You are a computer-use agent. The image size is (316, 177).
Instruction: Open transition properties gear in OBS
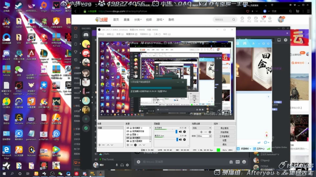pyautogui.click(x=210, y=132)
